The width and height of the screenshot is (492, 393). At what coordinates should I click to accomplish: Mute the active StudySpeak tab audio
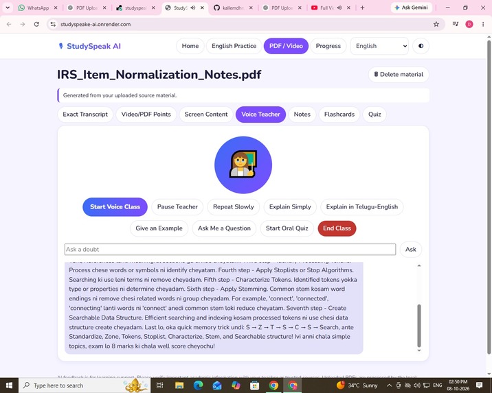coord(192,8)
